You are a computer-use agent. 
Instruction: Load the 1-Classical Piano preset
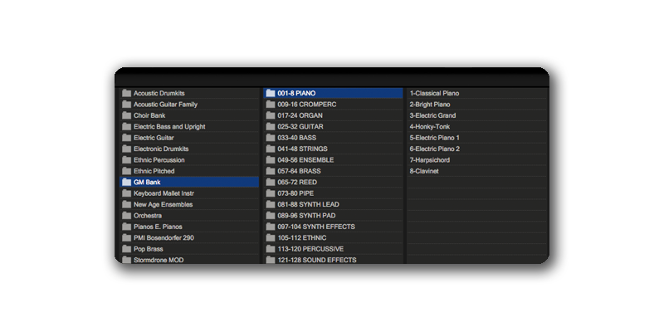434,93
